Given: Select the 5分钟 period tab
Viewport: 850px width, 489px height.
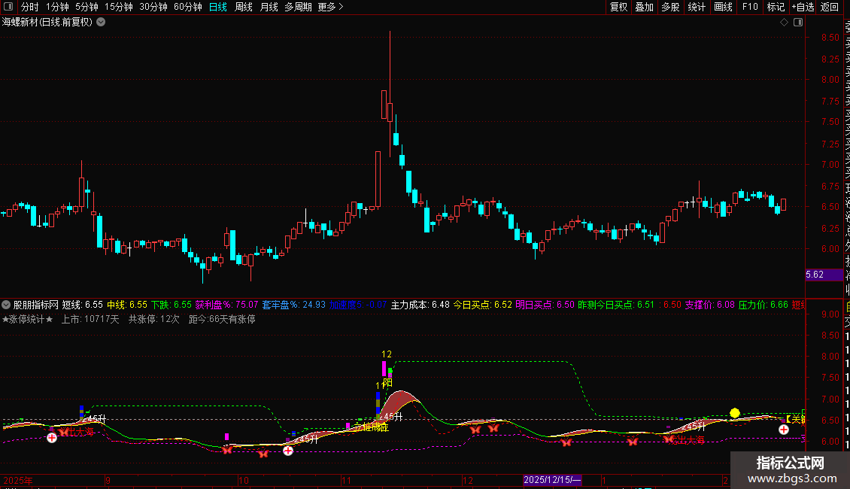Looking at the screenshot, I should tap(87, 7).
